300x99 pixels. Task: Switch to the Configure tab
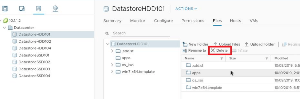click(x=163, y=21)
